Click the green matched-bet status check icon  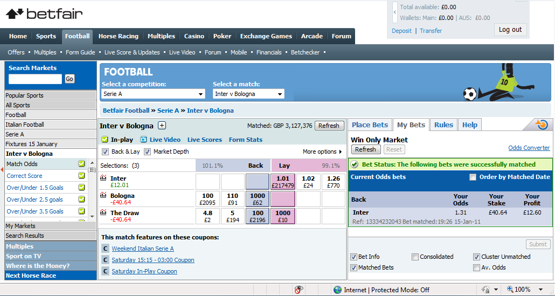[x=355, y=164]
